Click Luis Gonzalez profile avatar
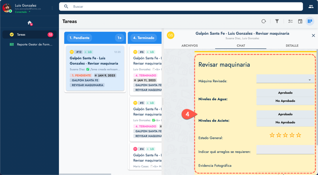The height and width of the screenshot is (175, 318). 7,8
